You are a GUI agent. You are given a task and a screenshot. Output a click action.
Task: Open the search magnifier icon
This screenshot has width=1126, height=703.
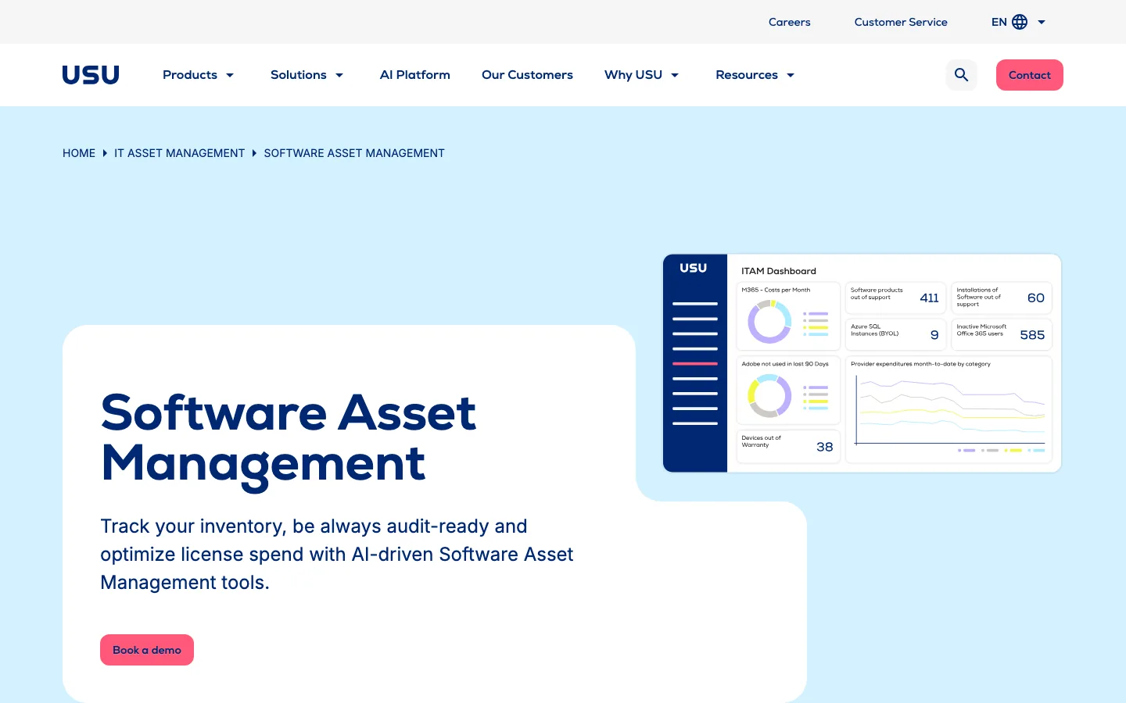pos(962,75)
